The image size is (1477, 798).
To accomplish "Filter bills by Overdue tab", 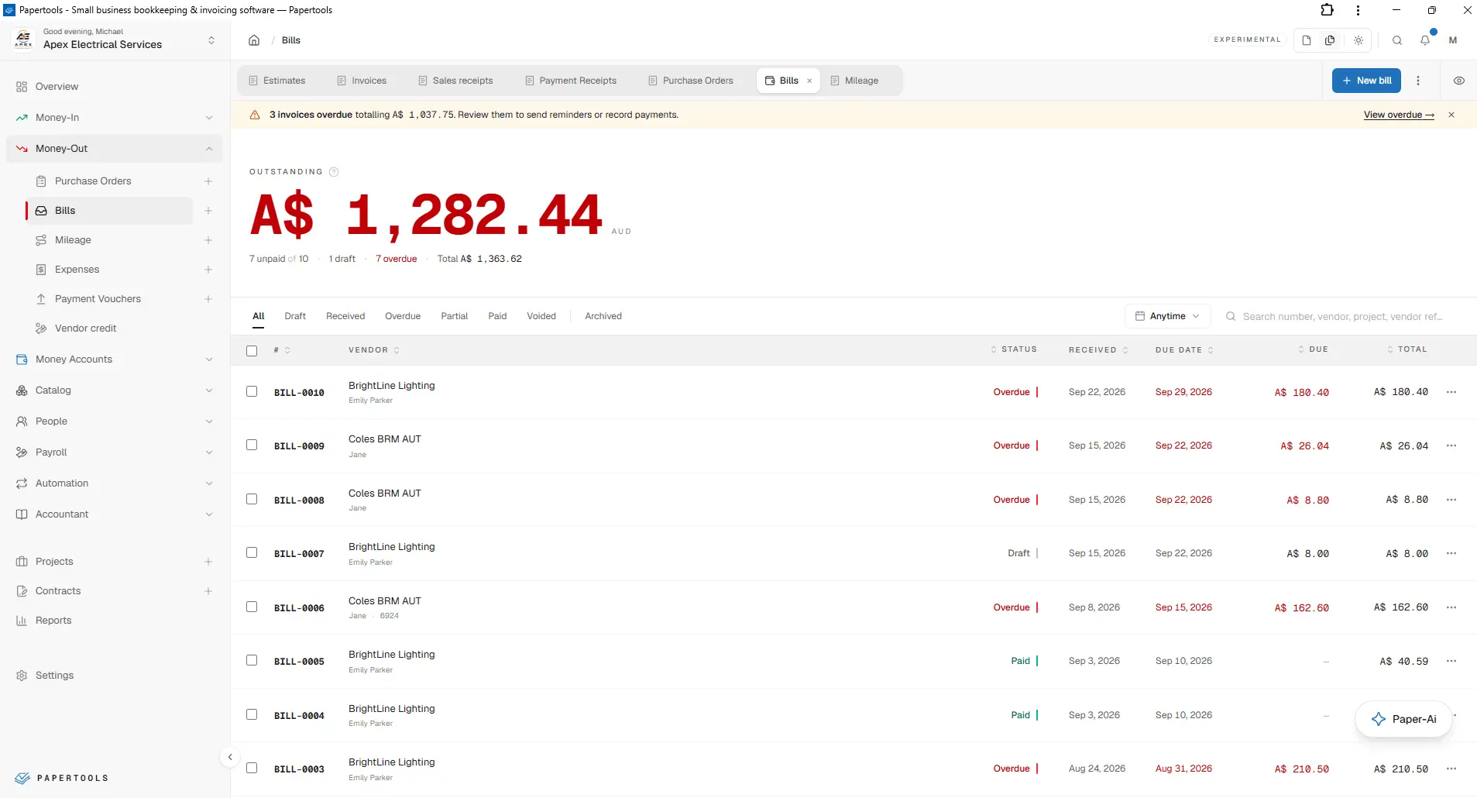I will [x=403, y=316].
